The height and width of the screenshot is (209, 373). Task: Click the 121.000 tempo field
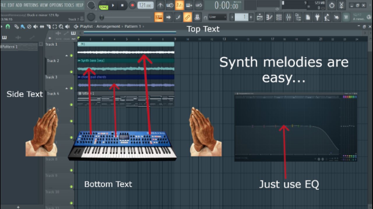(x=145, y=6)
